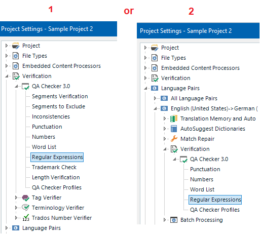Select Word List in panel 1

click(x=44, y=147)
